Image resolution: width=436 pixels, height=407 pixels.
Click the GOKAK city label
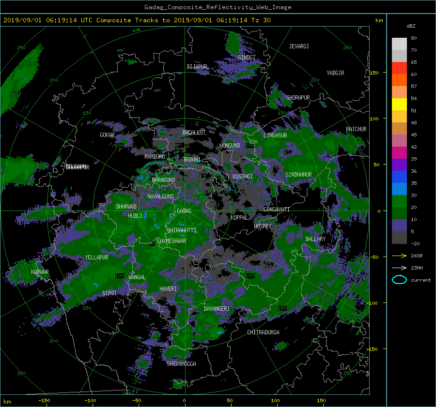108,135
